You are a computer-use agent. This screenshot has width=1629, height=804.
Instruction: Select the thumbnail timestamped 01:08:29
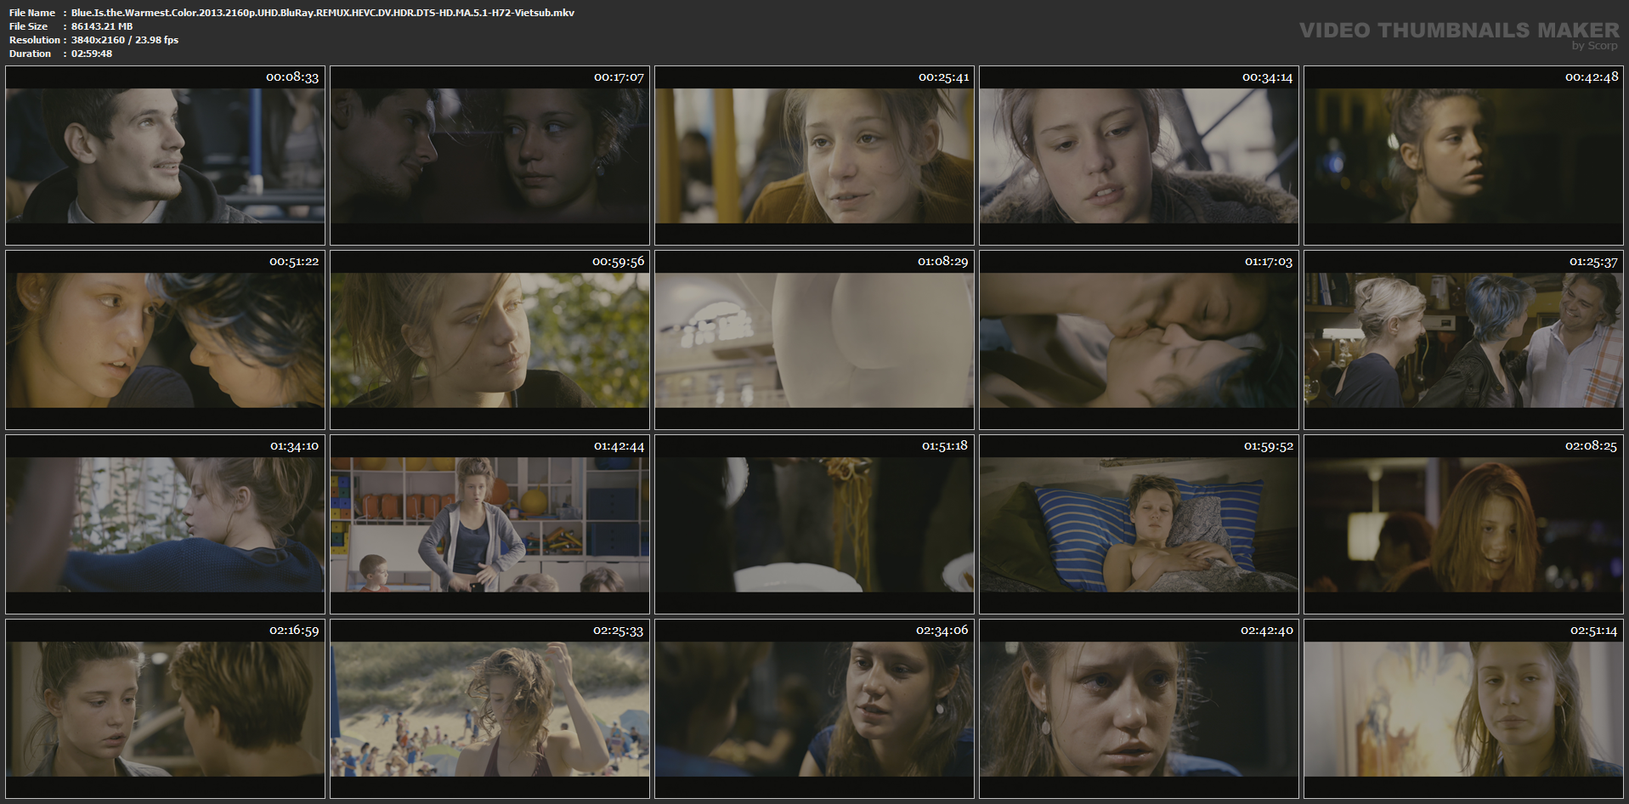(x=814, y=340)
